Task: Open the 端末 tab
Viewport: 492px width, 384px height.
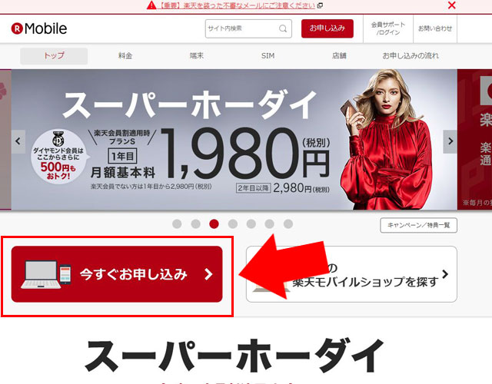Action: coord(197,56)
